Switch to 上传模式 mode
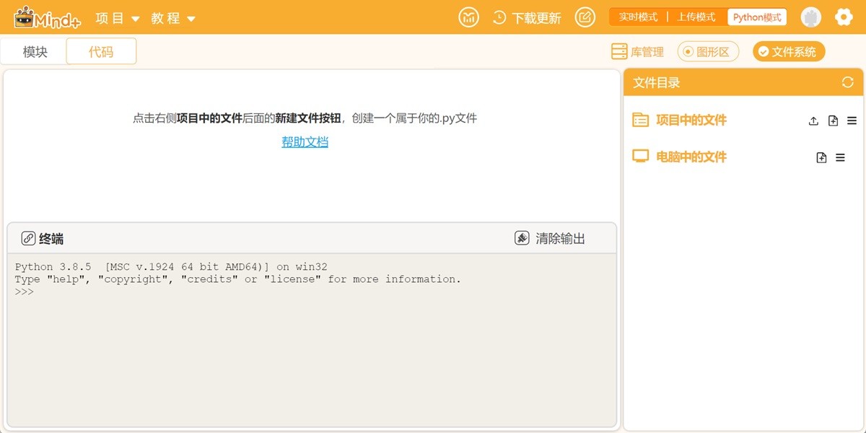 [696, 17]
